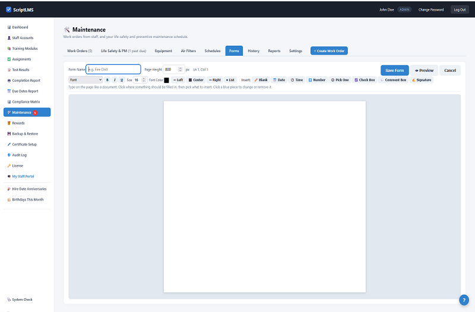The image size is (475, 312).
Task: Insert a Blank field
Action: [x=261, y=80]
